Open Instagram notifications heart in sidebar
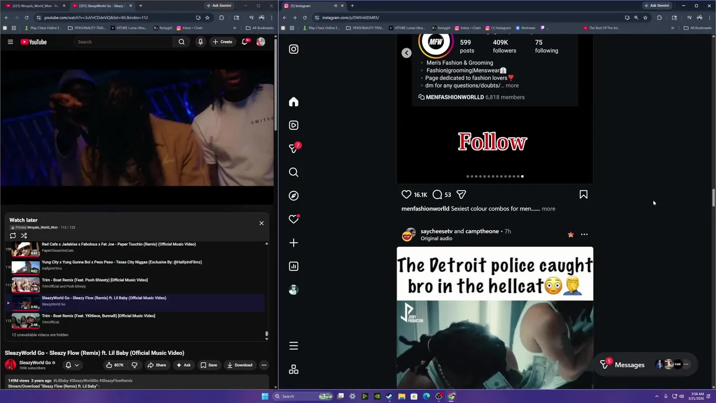This screenshot has height=403, width=716. (294, 219)
